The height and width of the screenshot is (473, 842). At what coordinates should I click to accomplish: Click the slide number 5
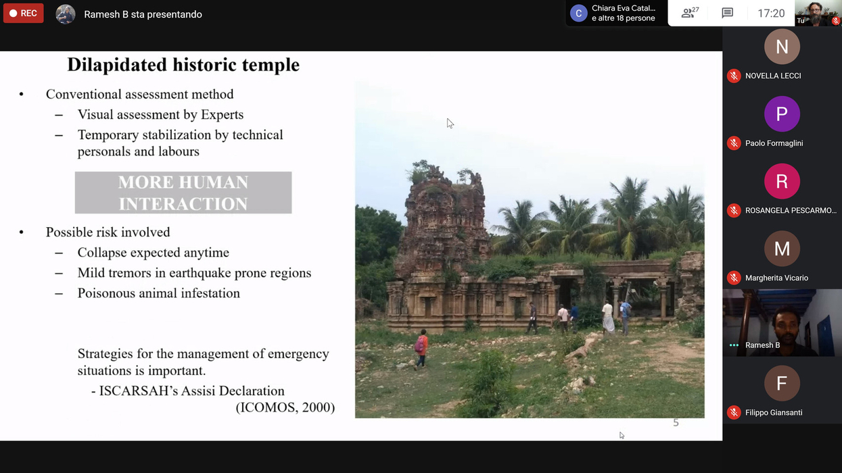coord(676,423)
